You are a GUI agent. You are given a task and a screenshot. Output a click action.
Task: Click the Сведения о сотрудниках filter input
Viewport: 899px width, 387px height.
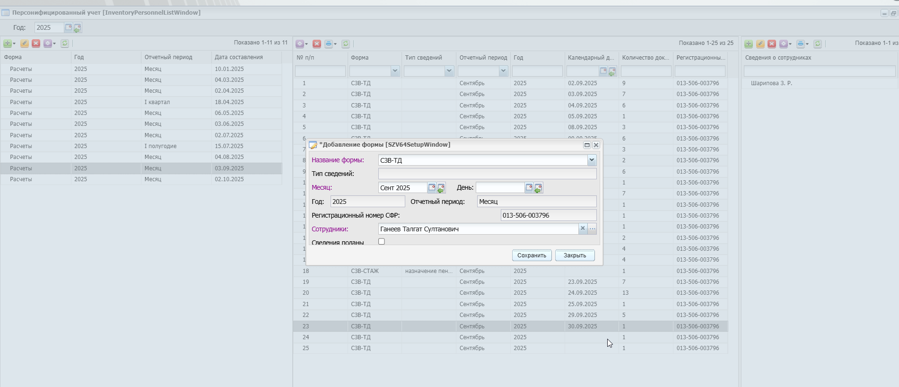[820, 71]
